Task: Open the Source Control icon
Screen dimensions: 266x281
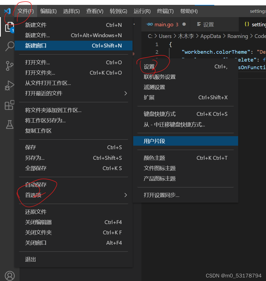Action: click(9, 66)
